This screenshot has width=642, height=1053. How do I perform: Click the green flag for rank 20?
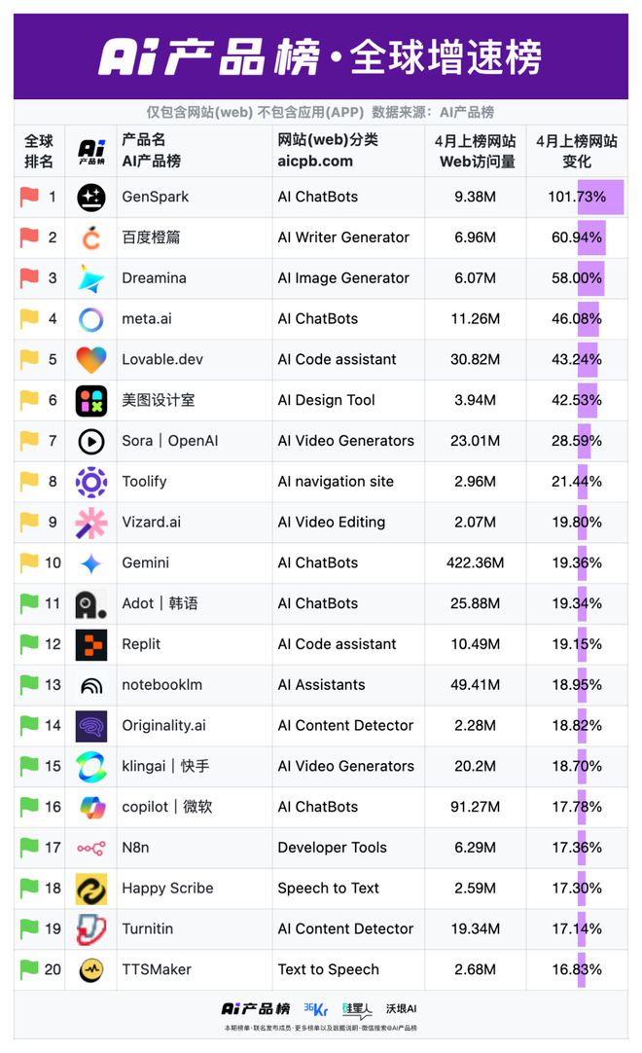click(x=29, y=969)
